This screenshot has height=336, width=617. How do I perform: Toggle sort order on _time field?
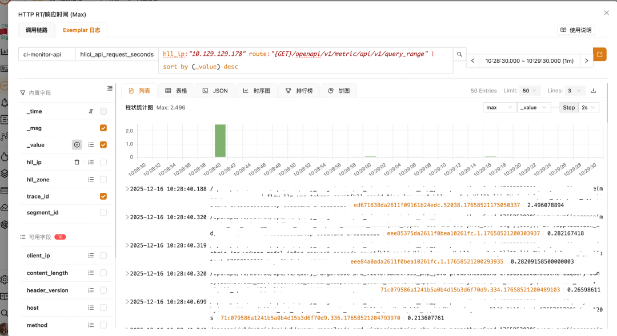(91, 111)
